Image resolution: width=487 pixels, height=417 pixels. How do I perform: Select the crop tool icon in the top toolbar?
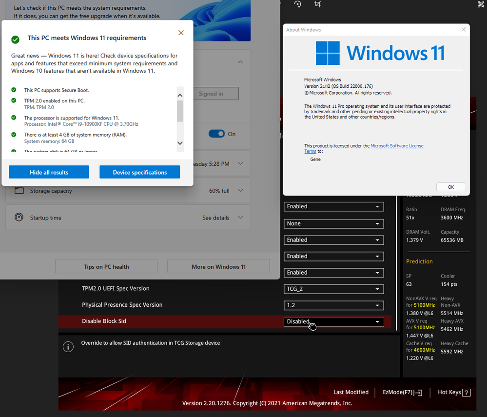317,4
